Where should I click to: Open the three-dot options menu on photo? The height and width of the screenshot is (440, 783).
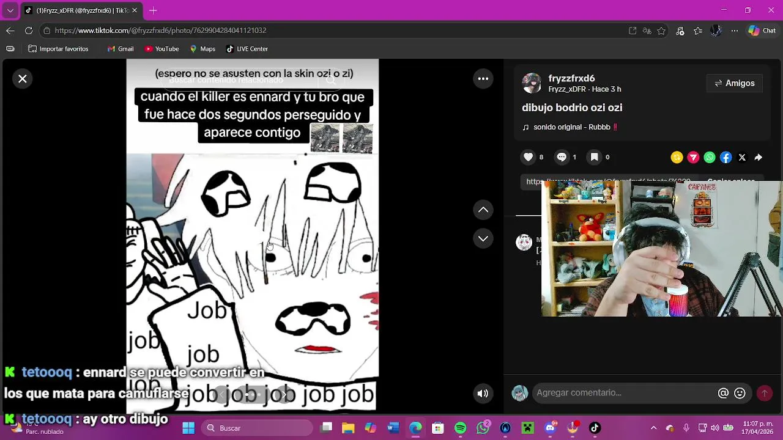(483, 79)
